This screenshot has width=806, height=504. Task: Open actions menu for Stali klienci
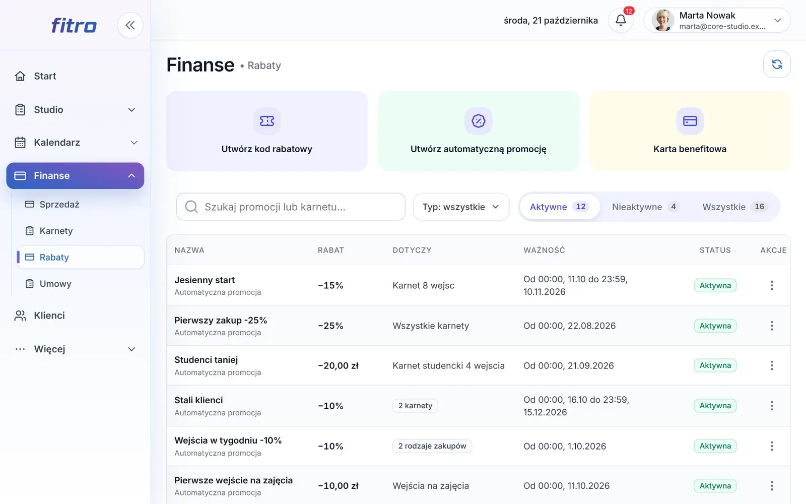pos(772,406)
